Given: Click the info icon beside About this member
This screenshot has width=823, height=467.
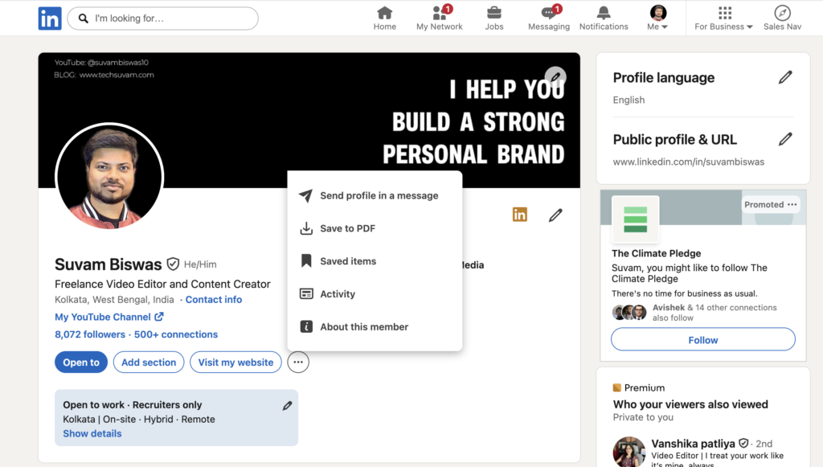Looking at the screenshot, I should [306, 327].
